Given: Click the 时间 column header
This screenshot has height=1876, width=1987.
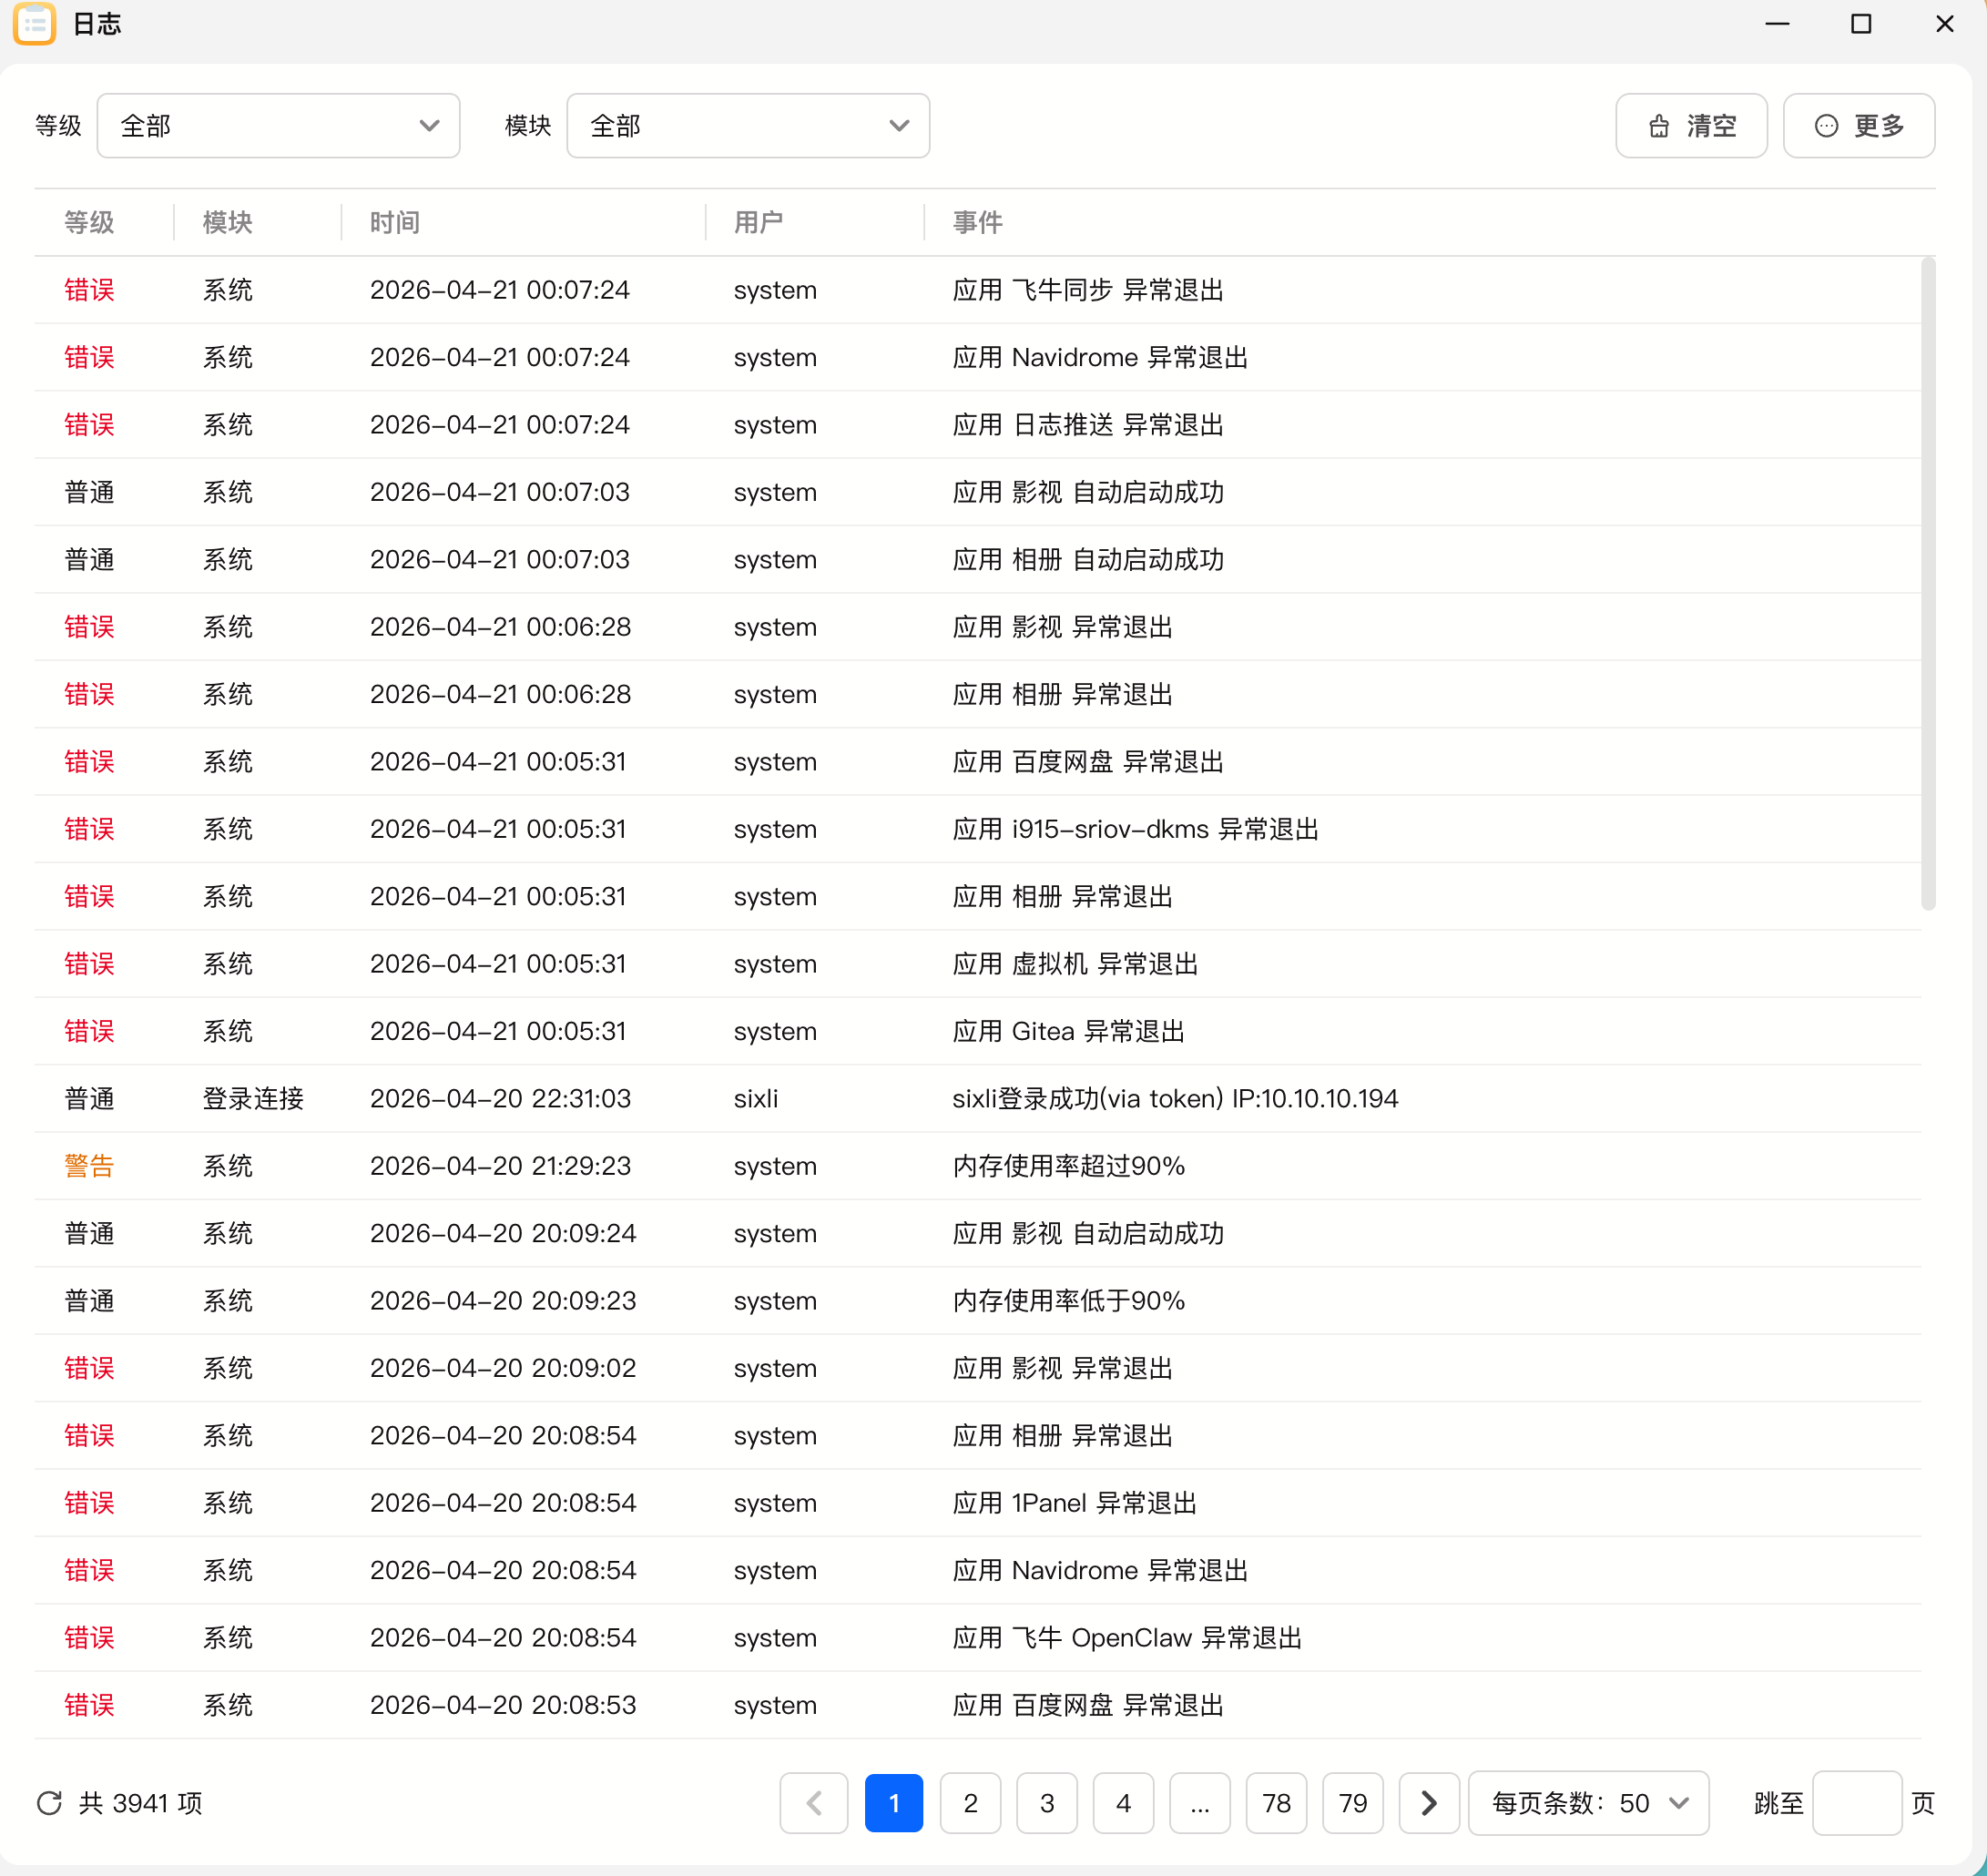Looking at the screenshot, I should [x=394, y=222].
